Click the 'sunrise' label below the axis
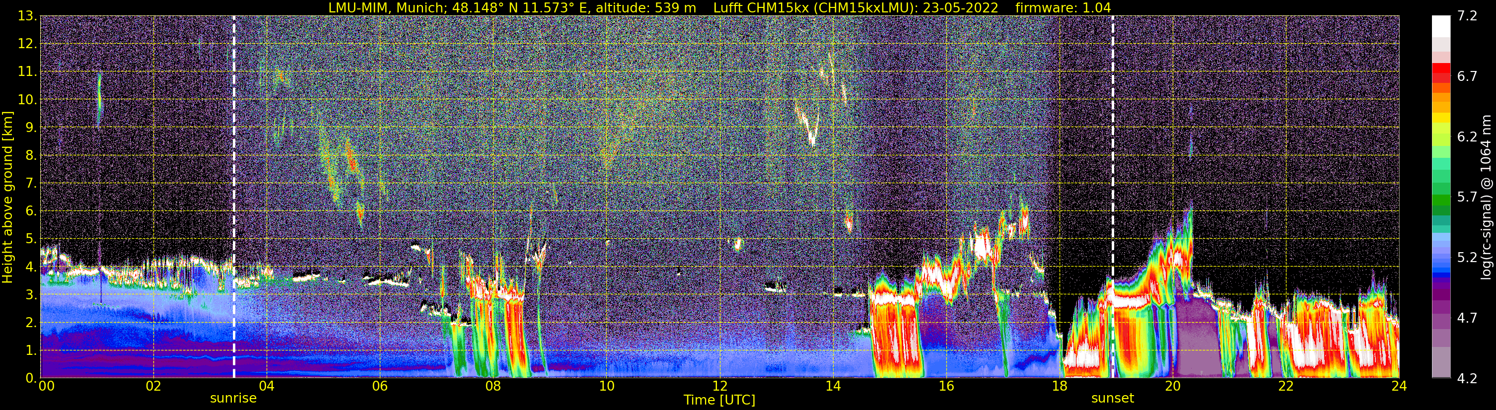The height and width of the screenshot is (410, 1496). click(233, 399)
